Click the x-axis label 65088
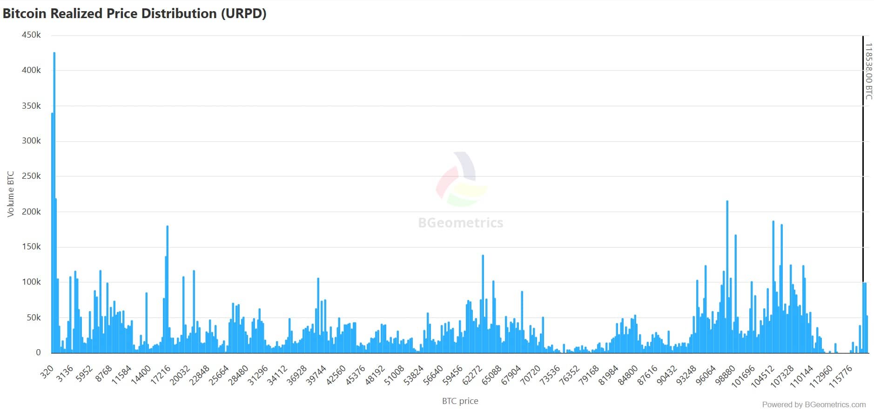 491,375
